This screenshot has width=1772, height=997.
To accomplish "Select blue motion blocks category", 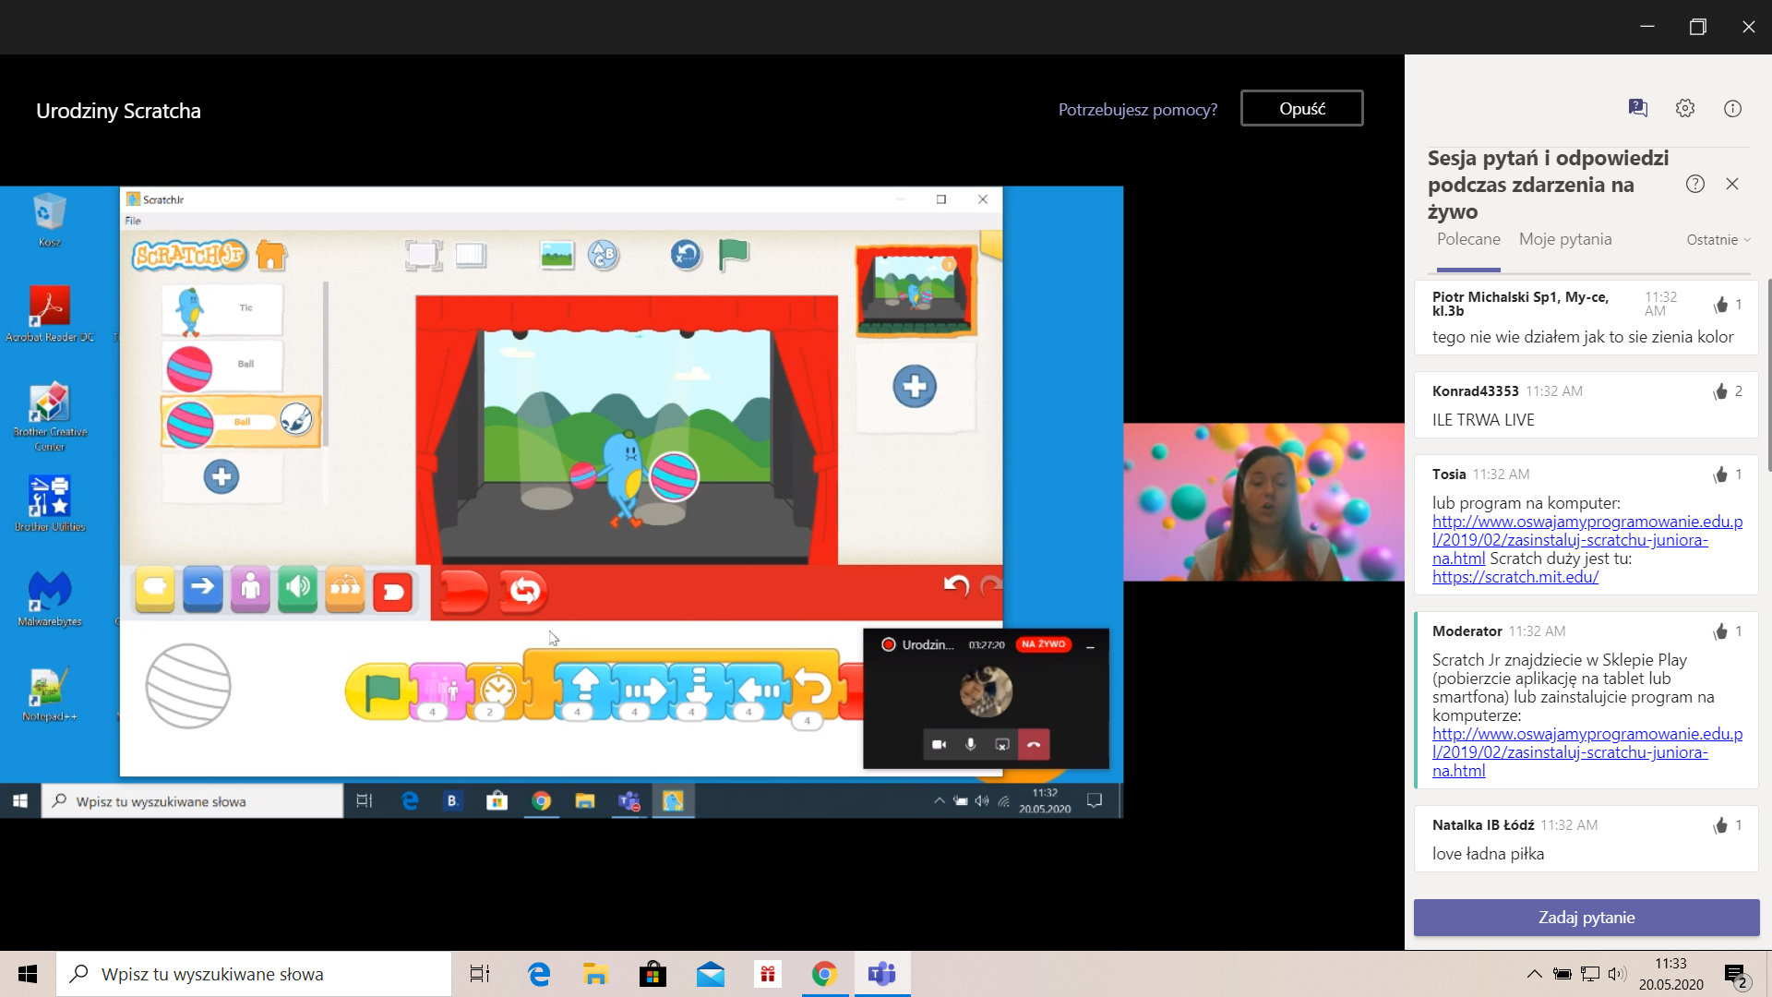I will tap(202, 589).
